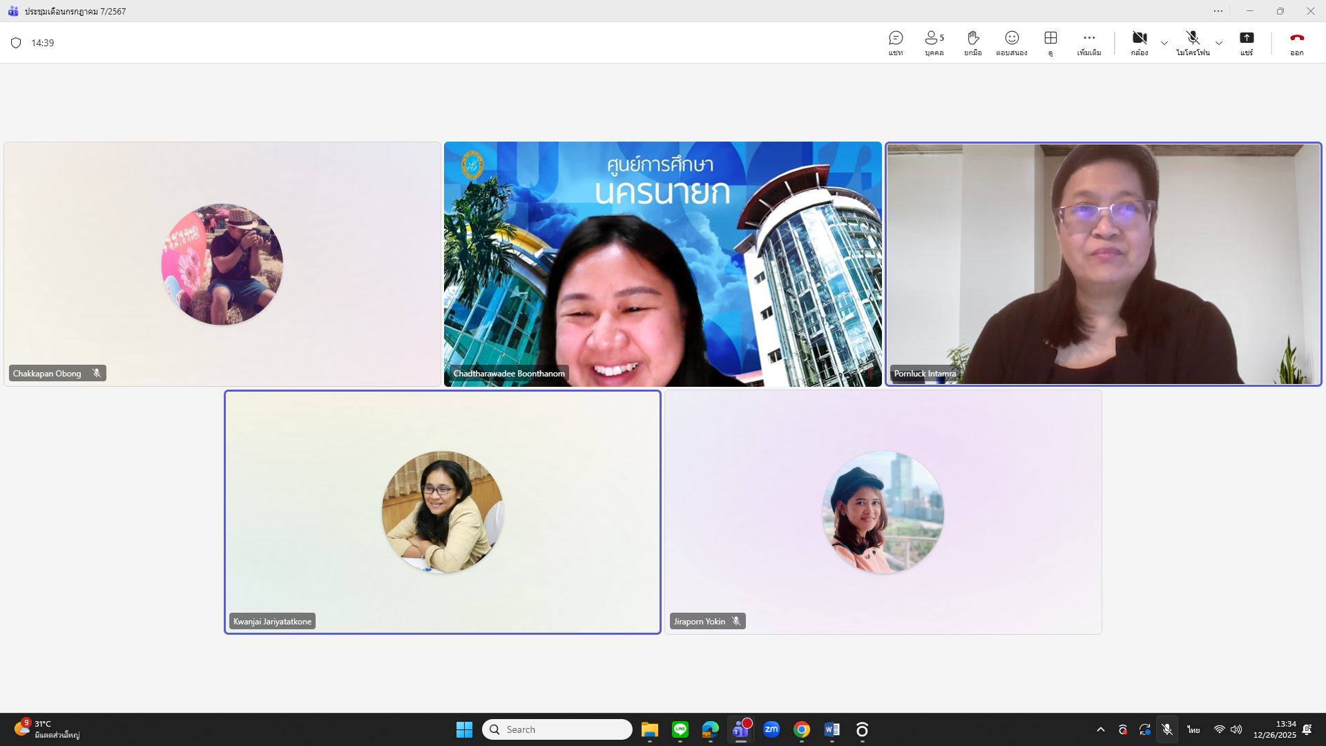
Task: Turn the camera on
Action: click(x=1139, y=43)
